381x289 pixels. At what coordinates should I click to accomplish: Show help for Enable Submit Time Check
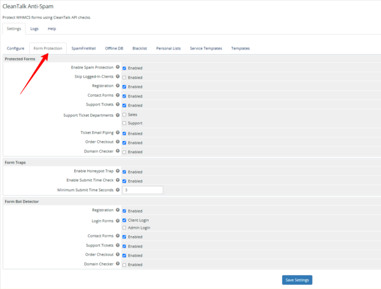pyautogui.click(x=118, y=180)
